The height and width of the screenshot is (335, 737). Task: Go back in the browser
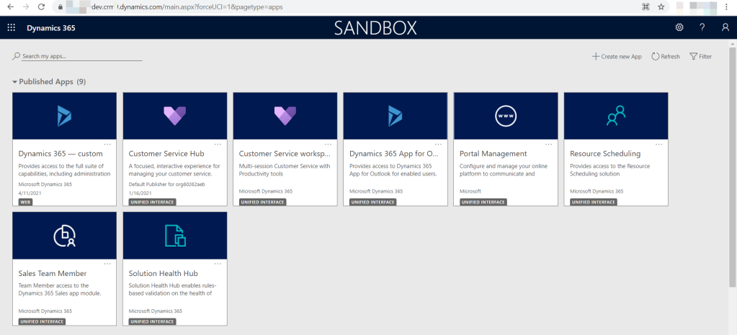coord(11,7)
